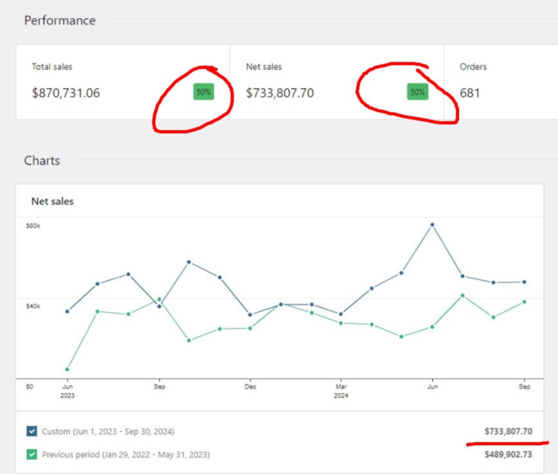Click the highest blue data point near $80k

(x=432, y=224)
